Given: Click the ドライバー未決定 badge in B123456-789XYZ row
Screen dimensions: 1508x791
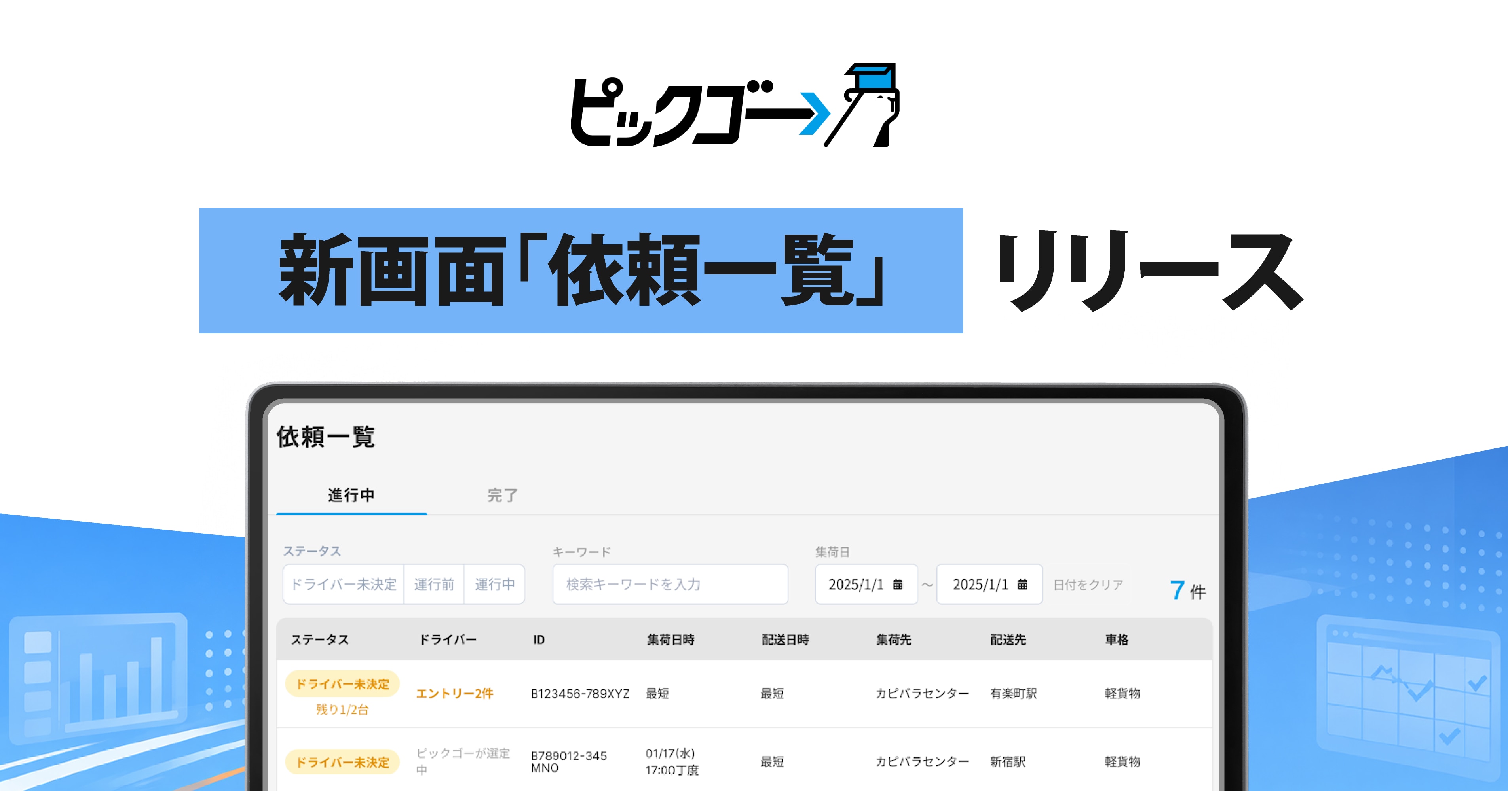Looking at the screenshot, I should (342, 684).
